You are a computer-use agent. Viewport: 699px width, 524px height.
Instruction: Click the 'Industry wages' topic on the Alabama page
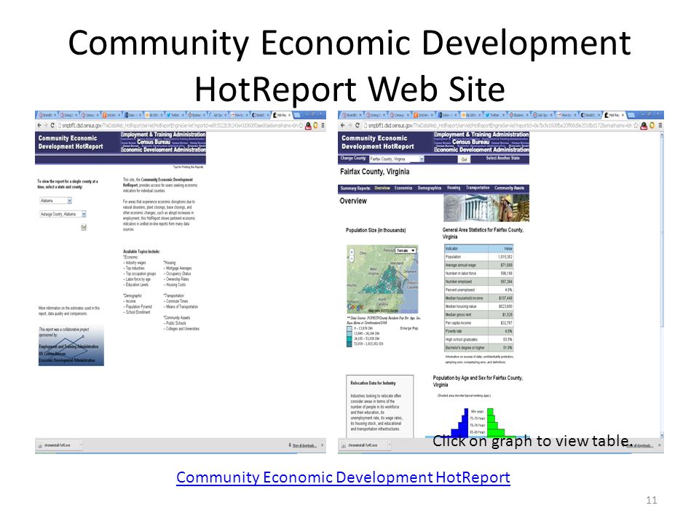coord(135,263)
